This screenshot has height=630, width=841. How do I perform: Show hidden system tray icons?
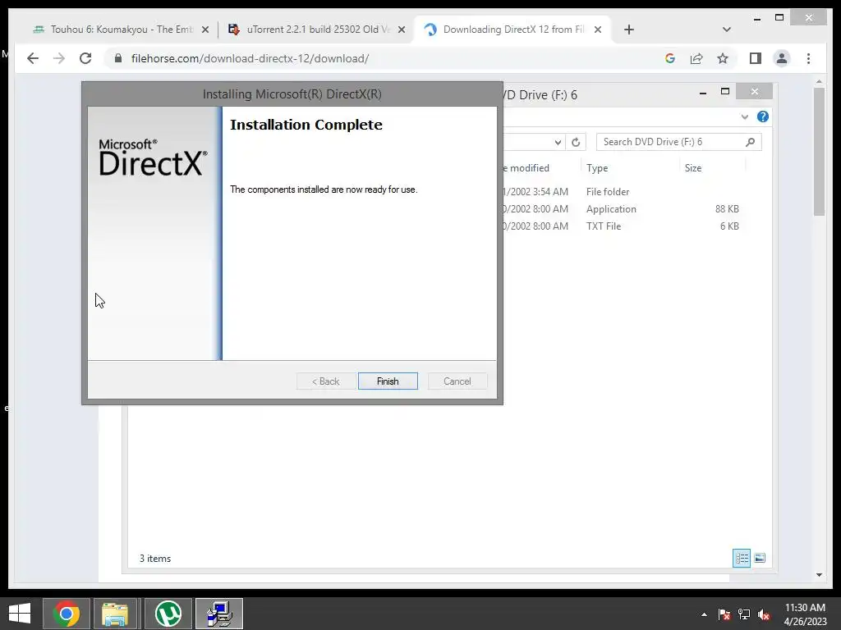tap(704, 614)
